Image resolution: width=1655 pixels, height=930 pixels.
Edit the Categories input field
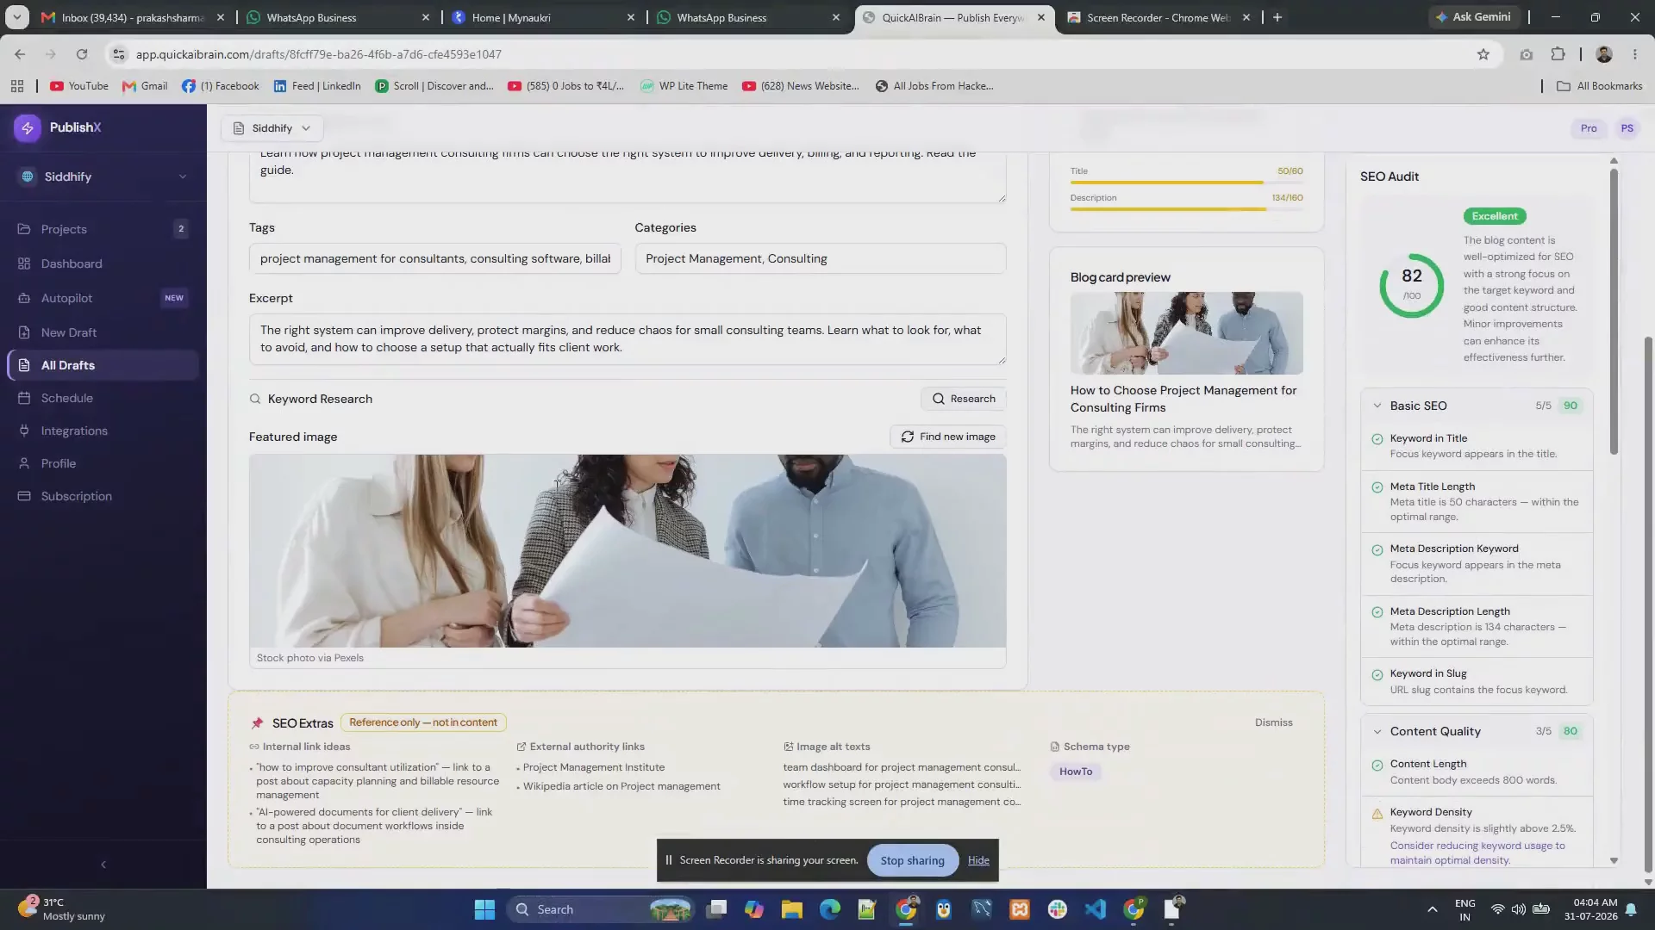821,258
